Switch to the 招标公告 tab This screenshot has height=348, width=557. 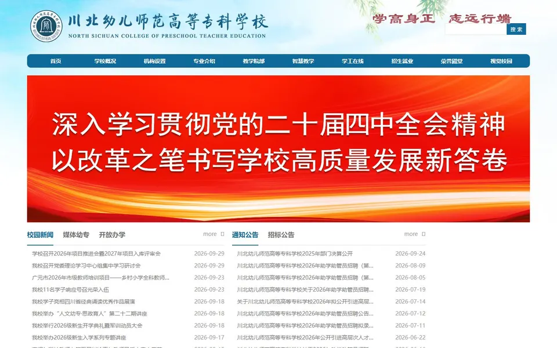(281, 235)
